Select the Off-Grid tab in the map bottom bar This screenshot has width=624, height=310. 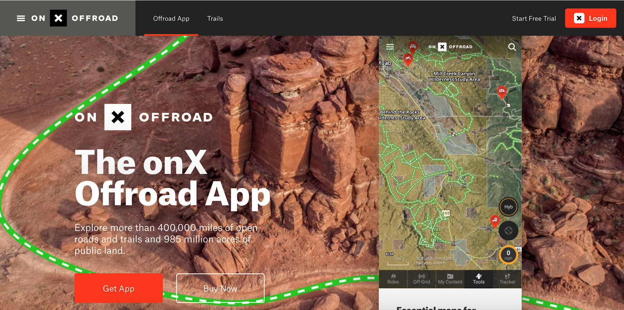(421, 279)
